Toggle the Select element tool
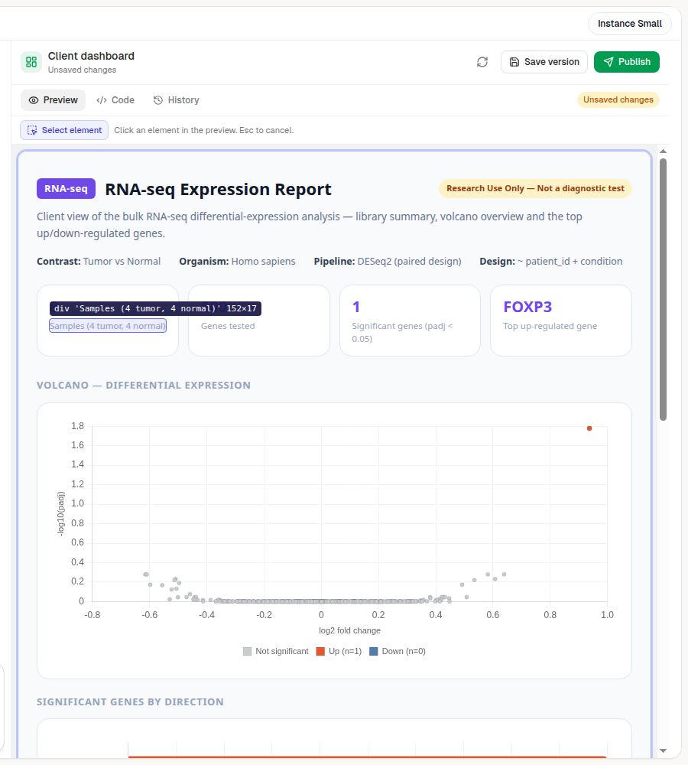This screenshot has height=765, width=688. [x=64, y=130]
